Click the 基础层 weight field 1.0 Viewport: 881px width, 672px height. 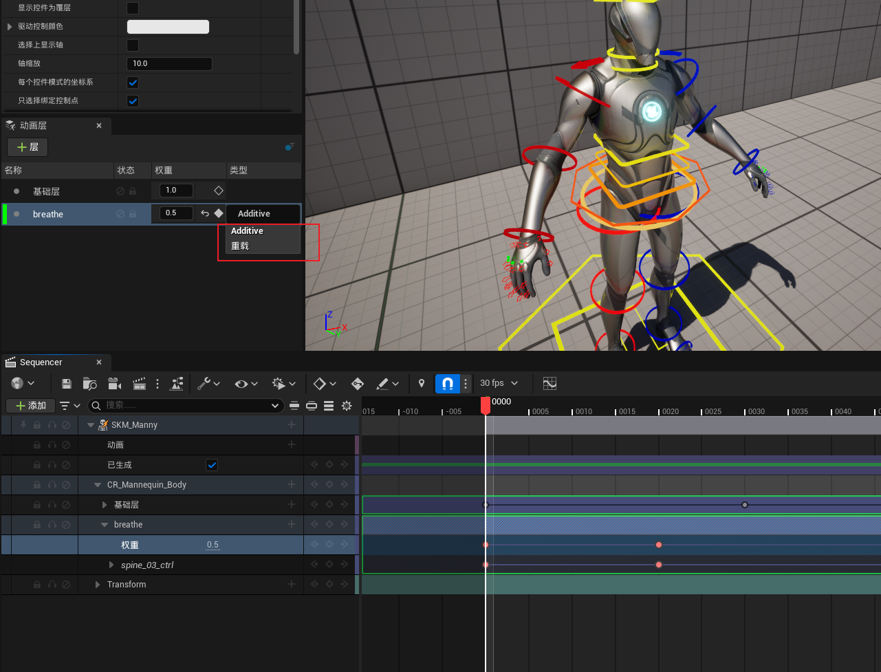click(x=176, y=191)
